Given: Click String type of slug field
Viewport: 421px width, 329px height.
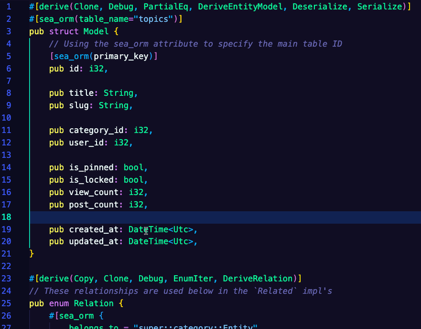Looking at the screenshot, I should (113, 105).
